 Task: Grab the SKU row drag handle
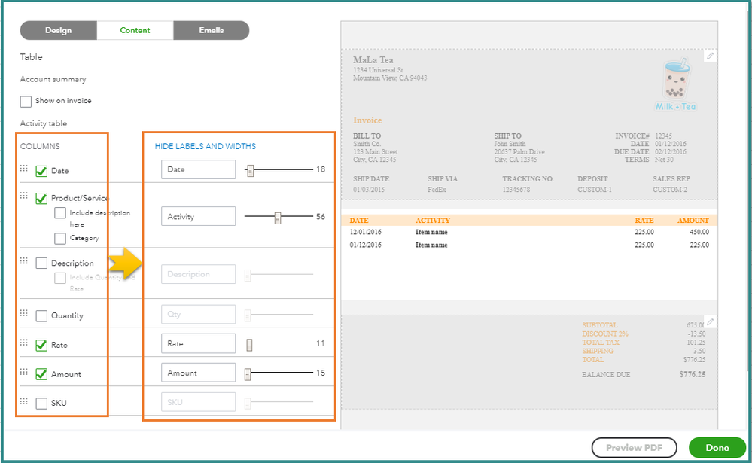[x=23, y=401]
